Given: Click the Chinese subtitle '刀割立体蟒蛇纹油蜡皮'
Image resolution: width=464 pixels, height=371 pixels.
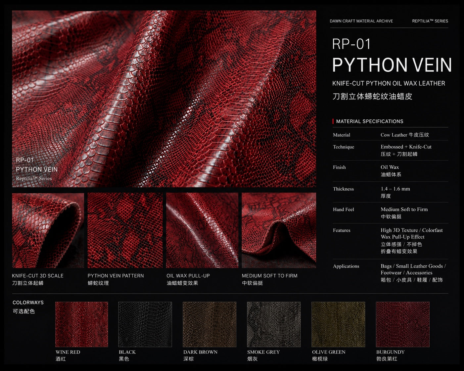Looking at the screenshot, I should coord(372,97).
